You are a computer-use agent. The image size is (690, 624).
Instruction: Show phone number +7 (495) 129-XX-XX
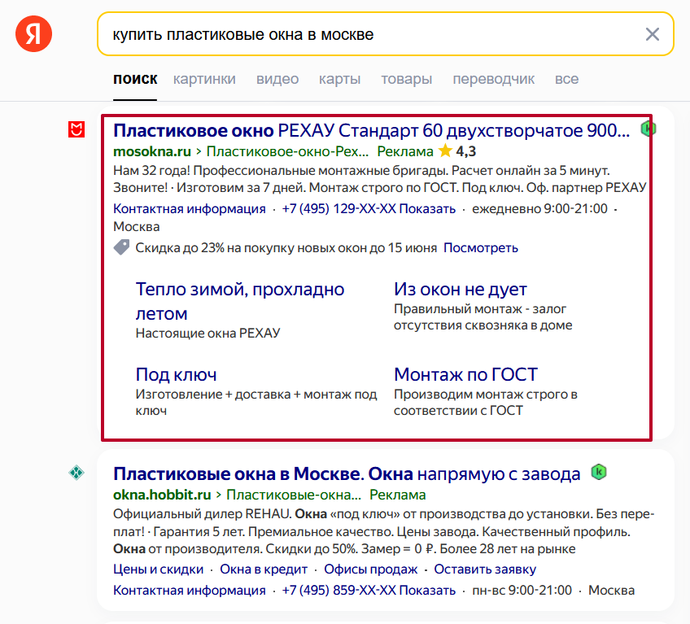tap(369, 208)
